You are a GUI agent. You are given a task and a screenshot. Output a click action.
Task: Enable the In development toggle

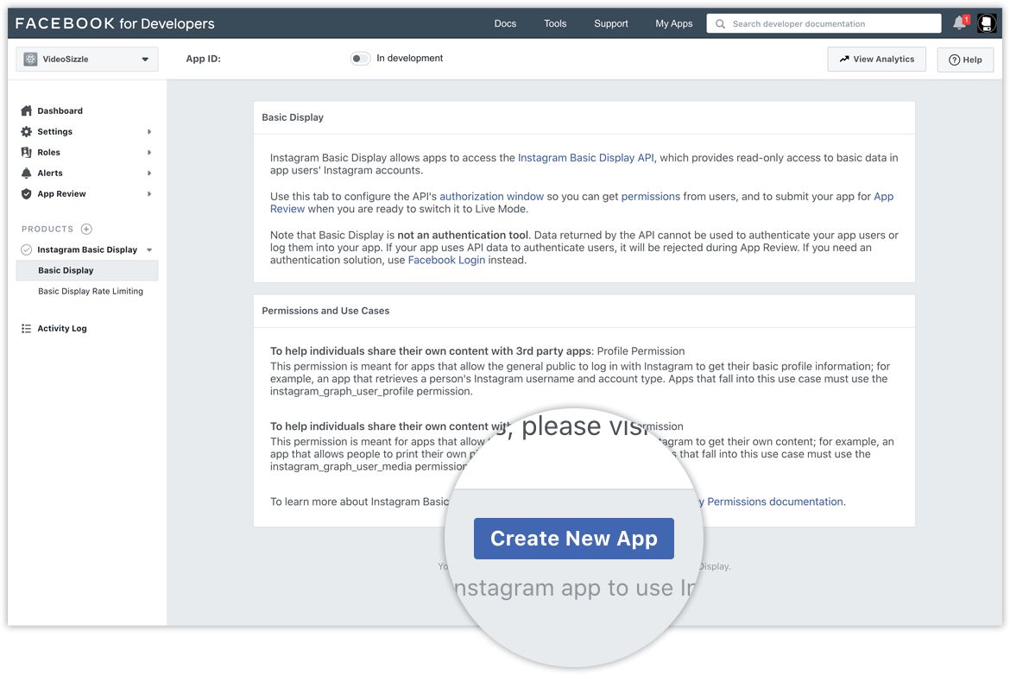[360, 58]
